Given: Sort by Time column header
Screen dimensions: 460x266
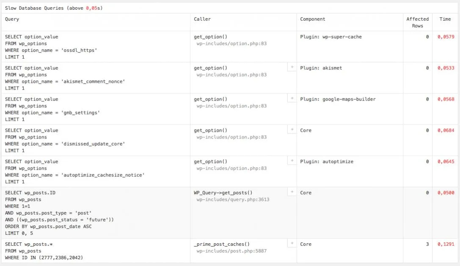Looking at the screenshot, I should pyautogui.click(x=445, y=19).
